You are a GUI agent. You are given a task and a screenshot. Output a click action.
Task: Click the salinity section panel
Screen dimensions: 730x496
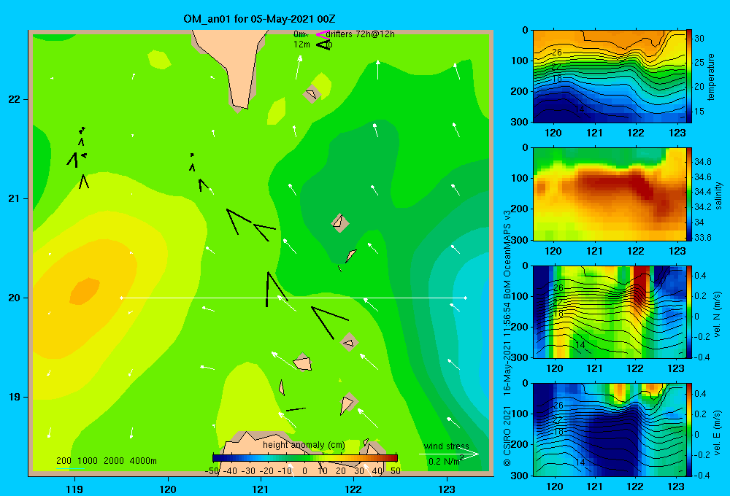609,194
